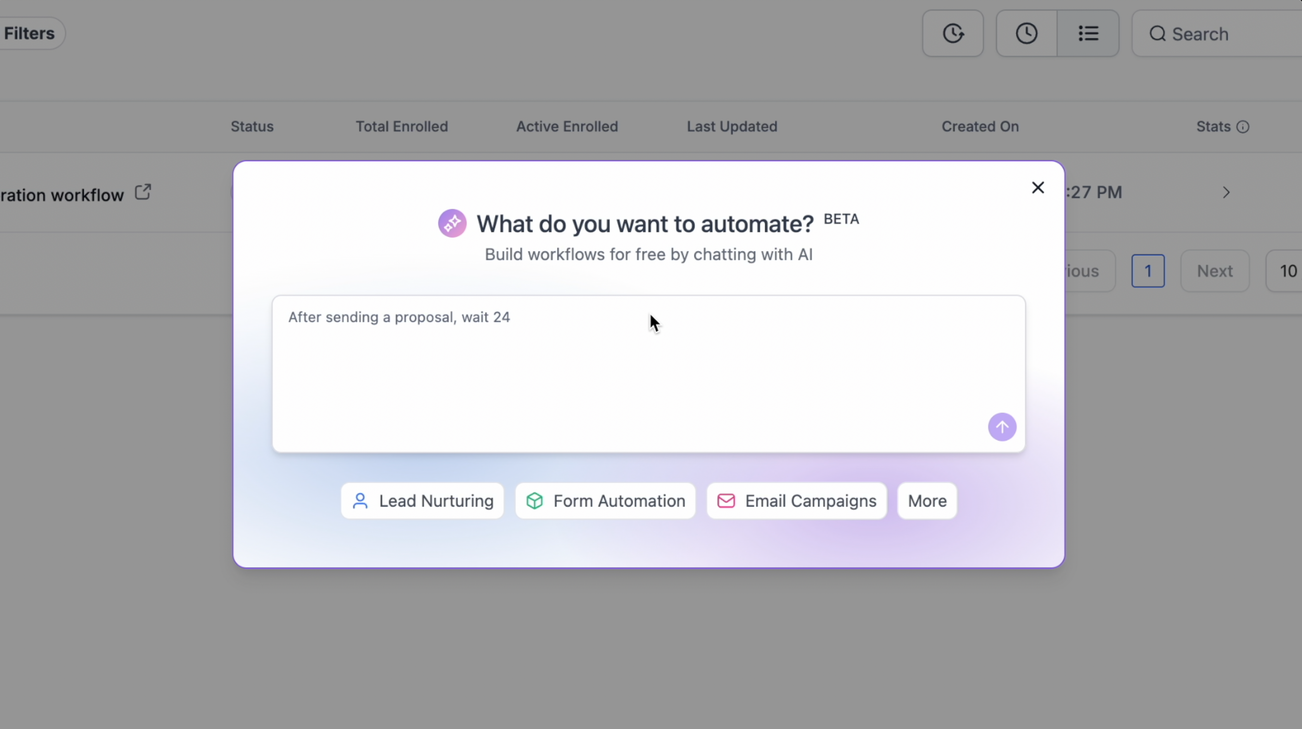Select Lead Nurturing suggestion
Viewport: 1302px width, 729px height.
point(423,501)
